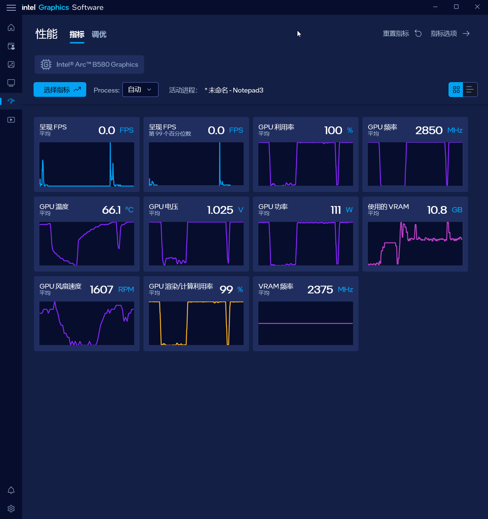Image resolution: width=488 pixels, height=519 pixels.
Task: Open the picture icon page in sidebar
Action: pyautogui.click(x=11, y=65)
